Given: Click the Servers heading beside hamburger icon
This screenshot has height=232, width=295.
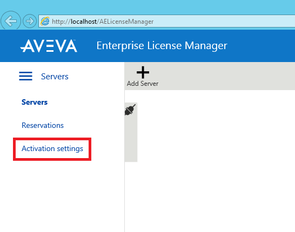Looking at the screenshot, I should coord(55,77).
